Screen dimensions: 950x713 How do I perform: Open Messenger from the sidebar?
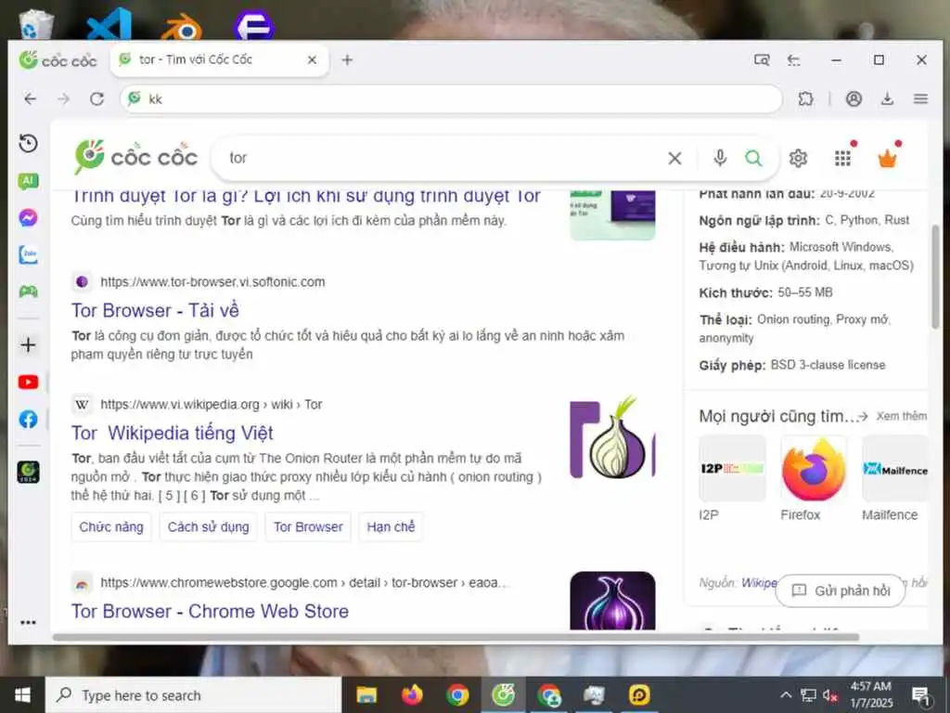click(28, 217)
